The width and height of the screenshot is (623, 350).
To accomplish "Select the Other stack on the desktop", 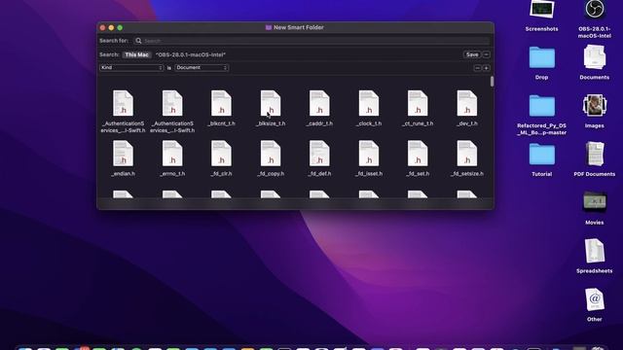I will coord(595,299).
